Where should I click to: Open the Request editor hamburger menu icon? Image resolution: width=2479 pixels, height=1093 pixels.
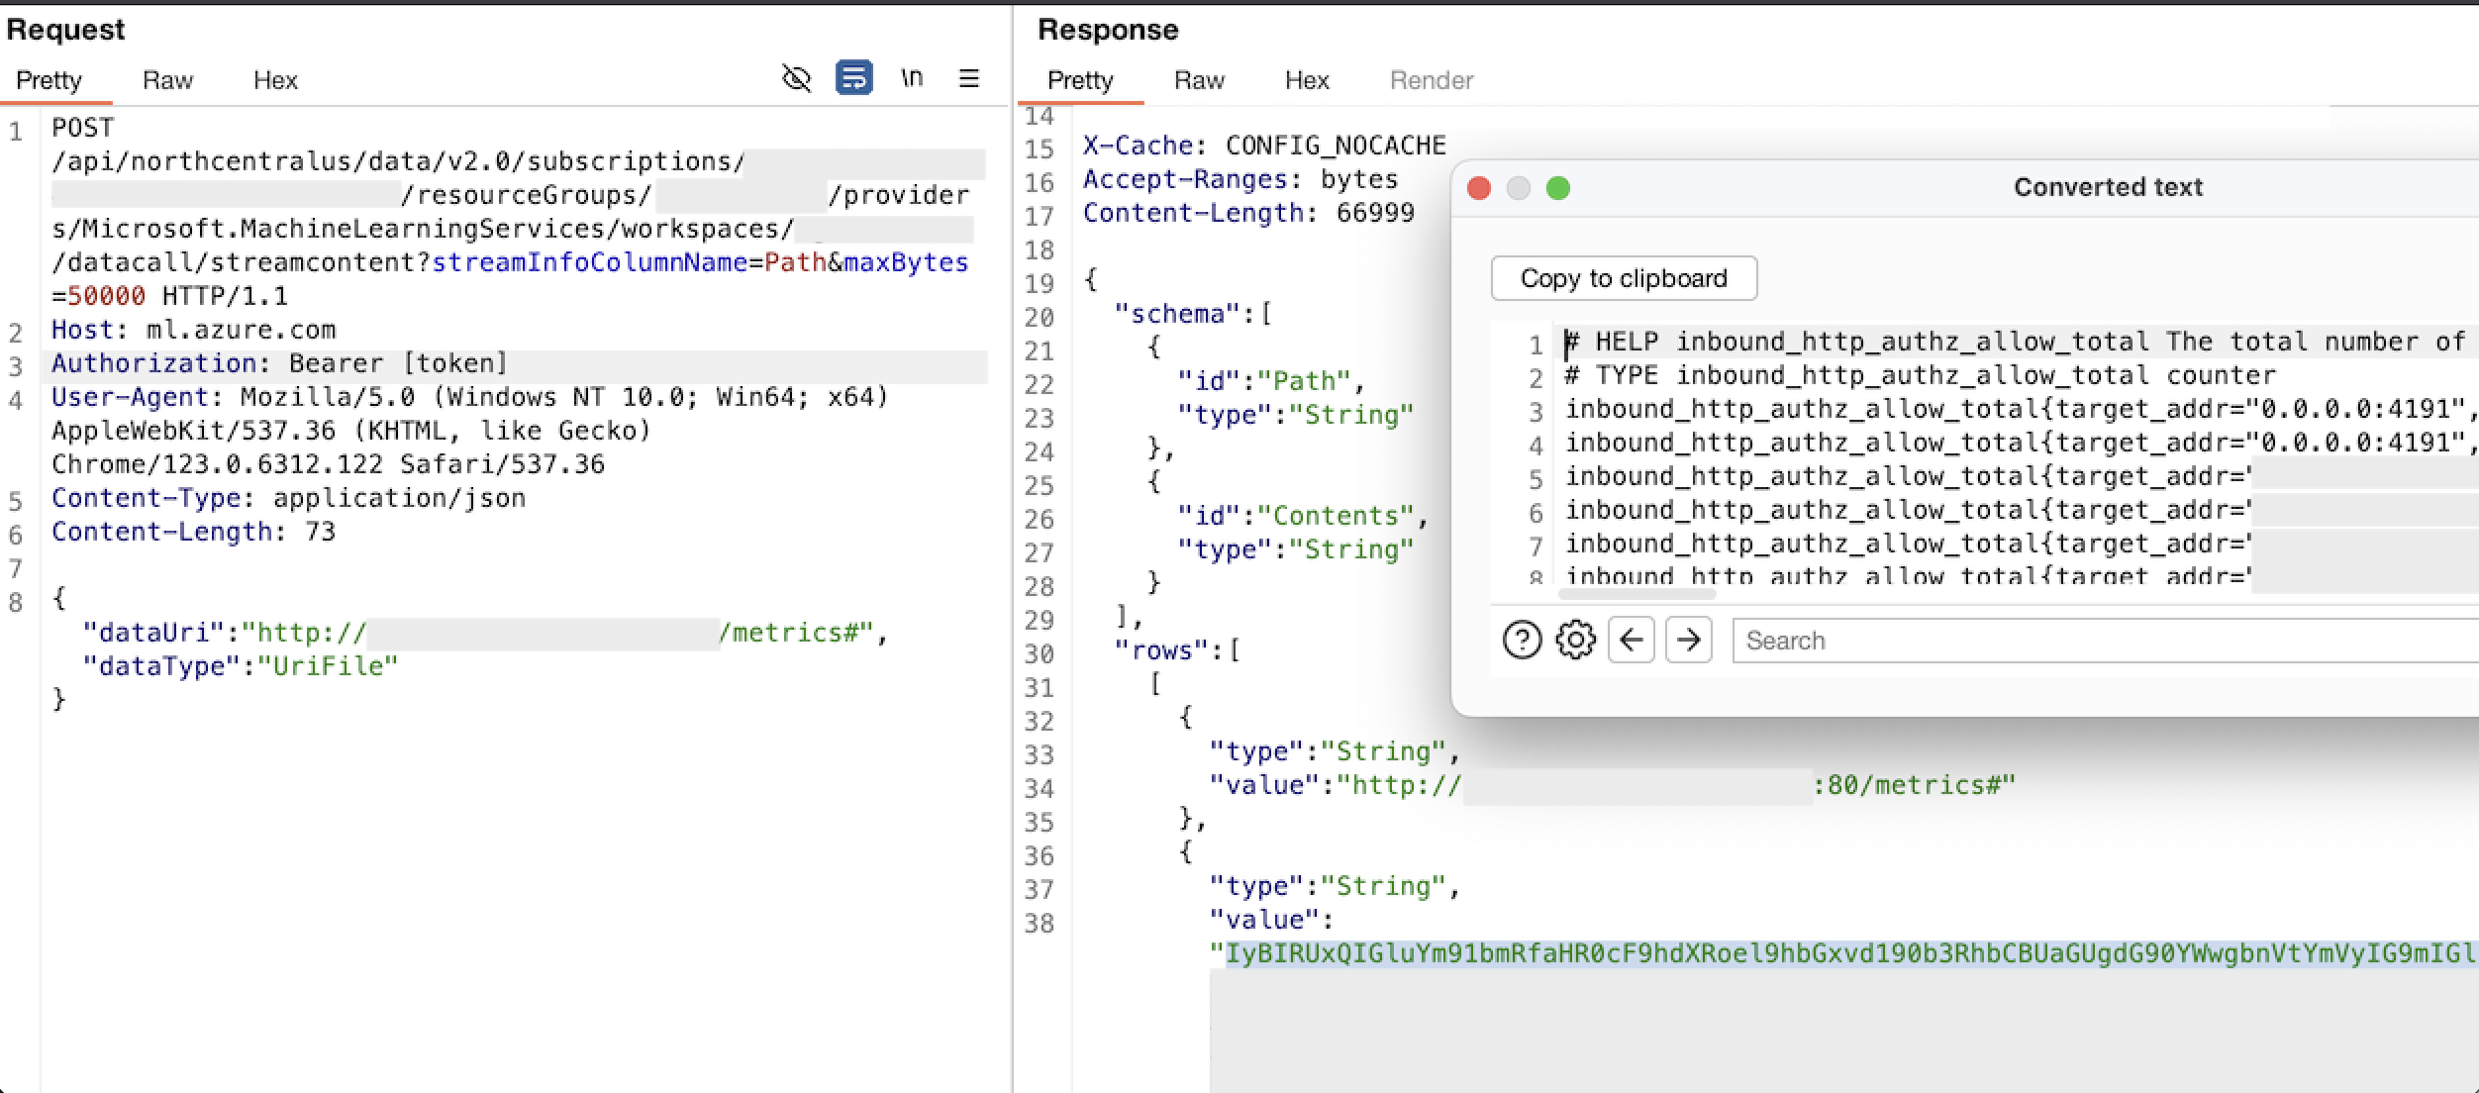pos(969,78)
